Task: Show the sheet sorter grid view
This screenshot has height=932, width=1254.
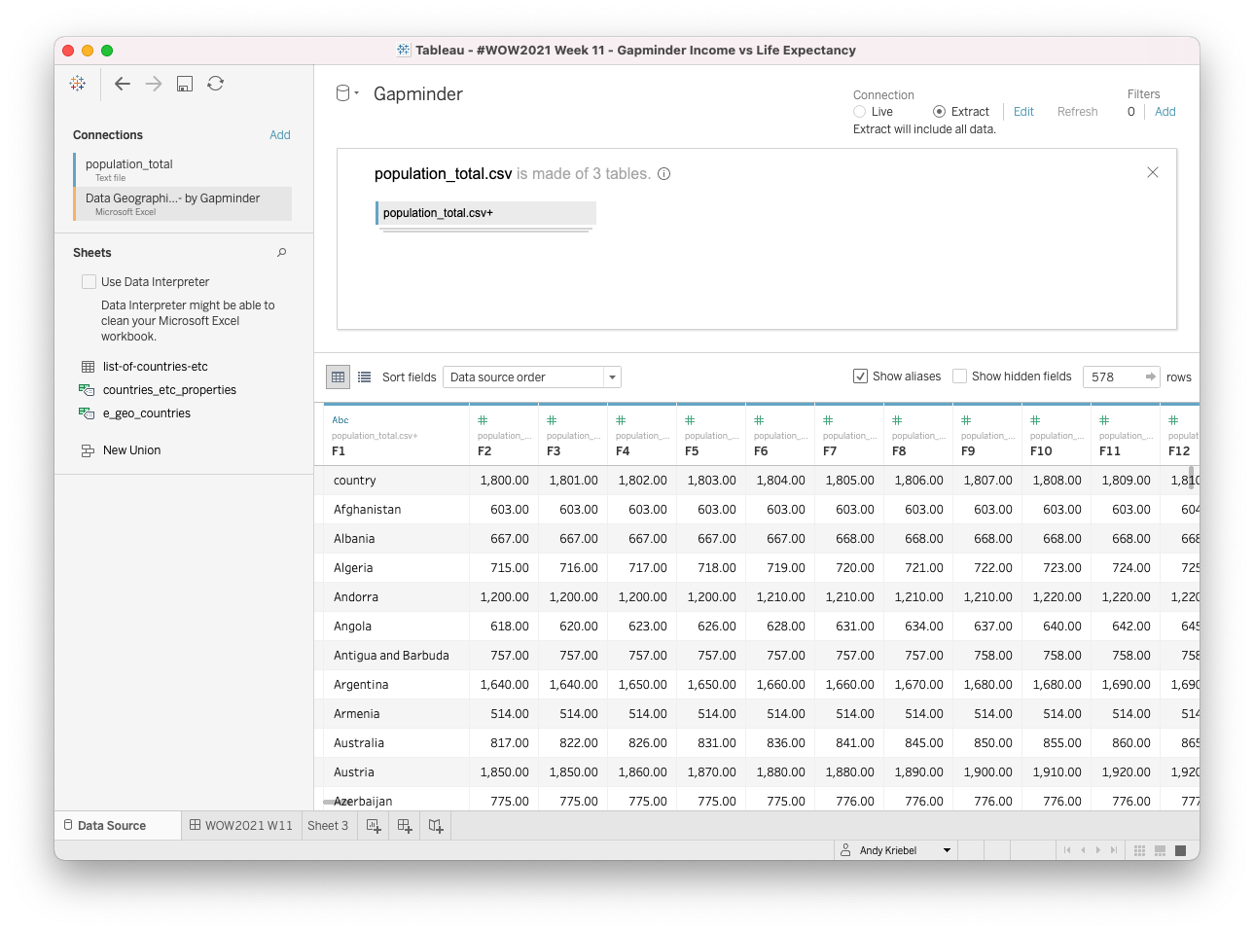Action: [x=1140, y=850]
